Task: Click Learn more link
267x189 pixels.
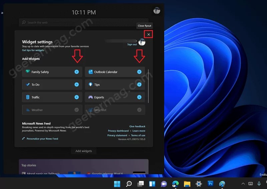Action: [139, 131]
